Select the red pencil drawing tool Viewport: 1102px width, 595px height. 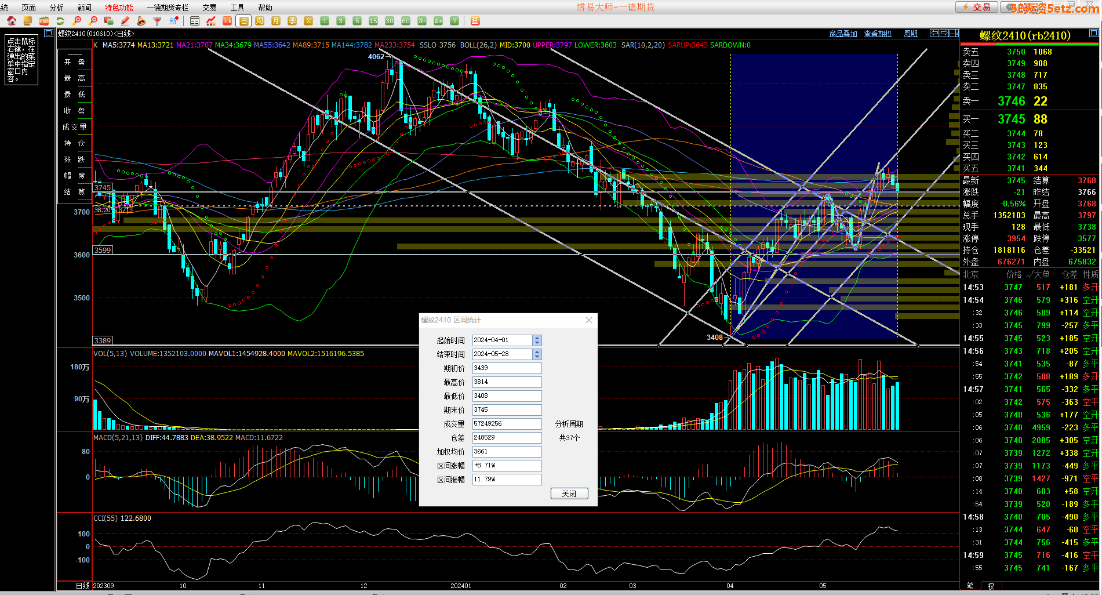(125, 21)
